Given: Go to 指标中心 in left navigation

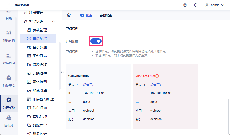Looking at the screenshot, I should coord(9,81).
